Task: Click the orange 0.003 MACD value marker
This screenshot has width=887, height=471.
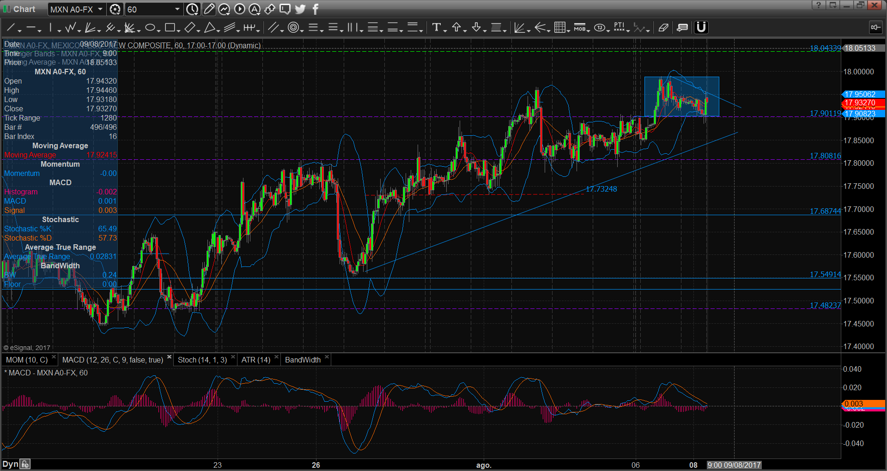Action: 863,404
